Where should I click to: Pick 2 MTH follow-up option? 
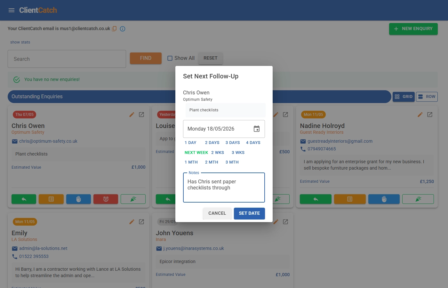click(212, 162)
